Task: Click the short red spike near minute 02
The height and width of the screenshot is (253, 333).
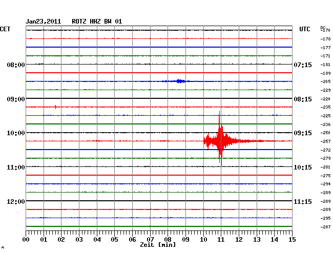Action: tap(55, 107)
